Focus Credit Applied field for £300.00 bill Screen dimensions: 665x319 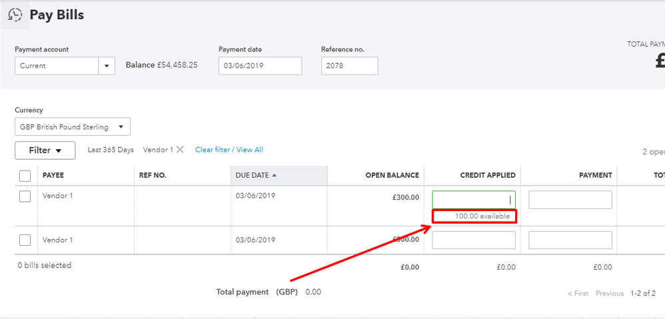click(474, 200)
